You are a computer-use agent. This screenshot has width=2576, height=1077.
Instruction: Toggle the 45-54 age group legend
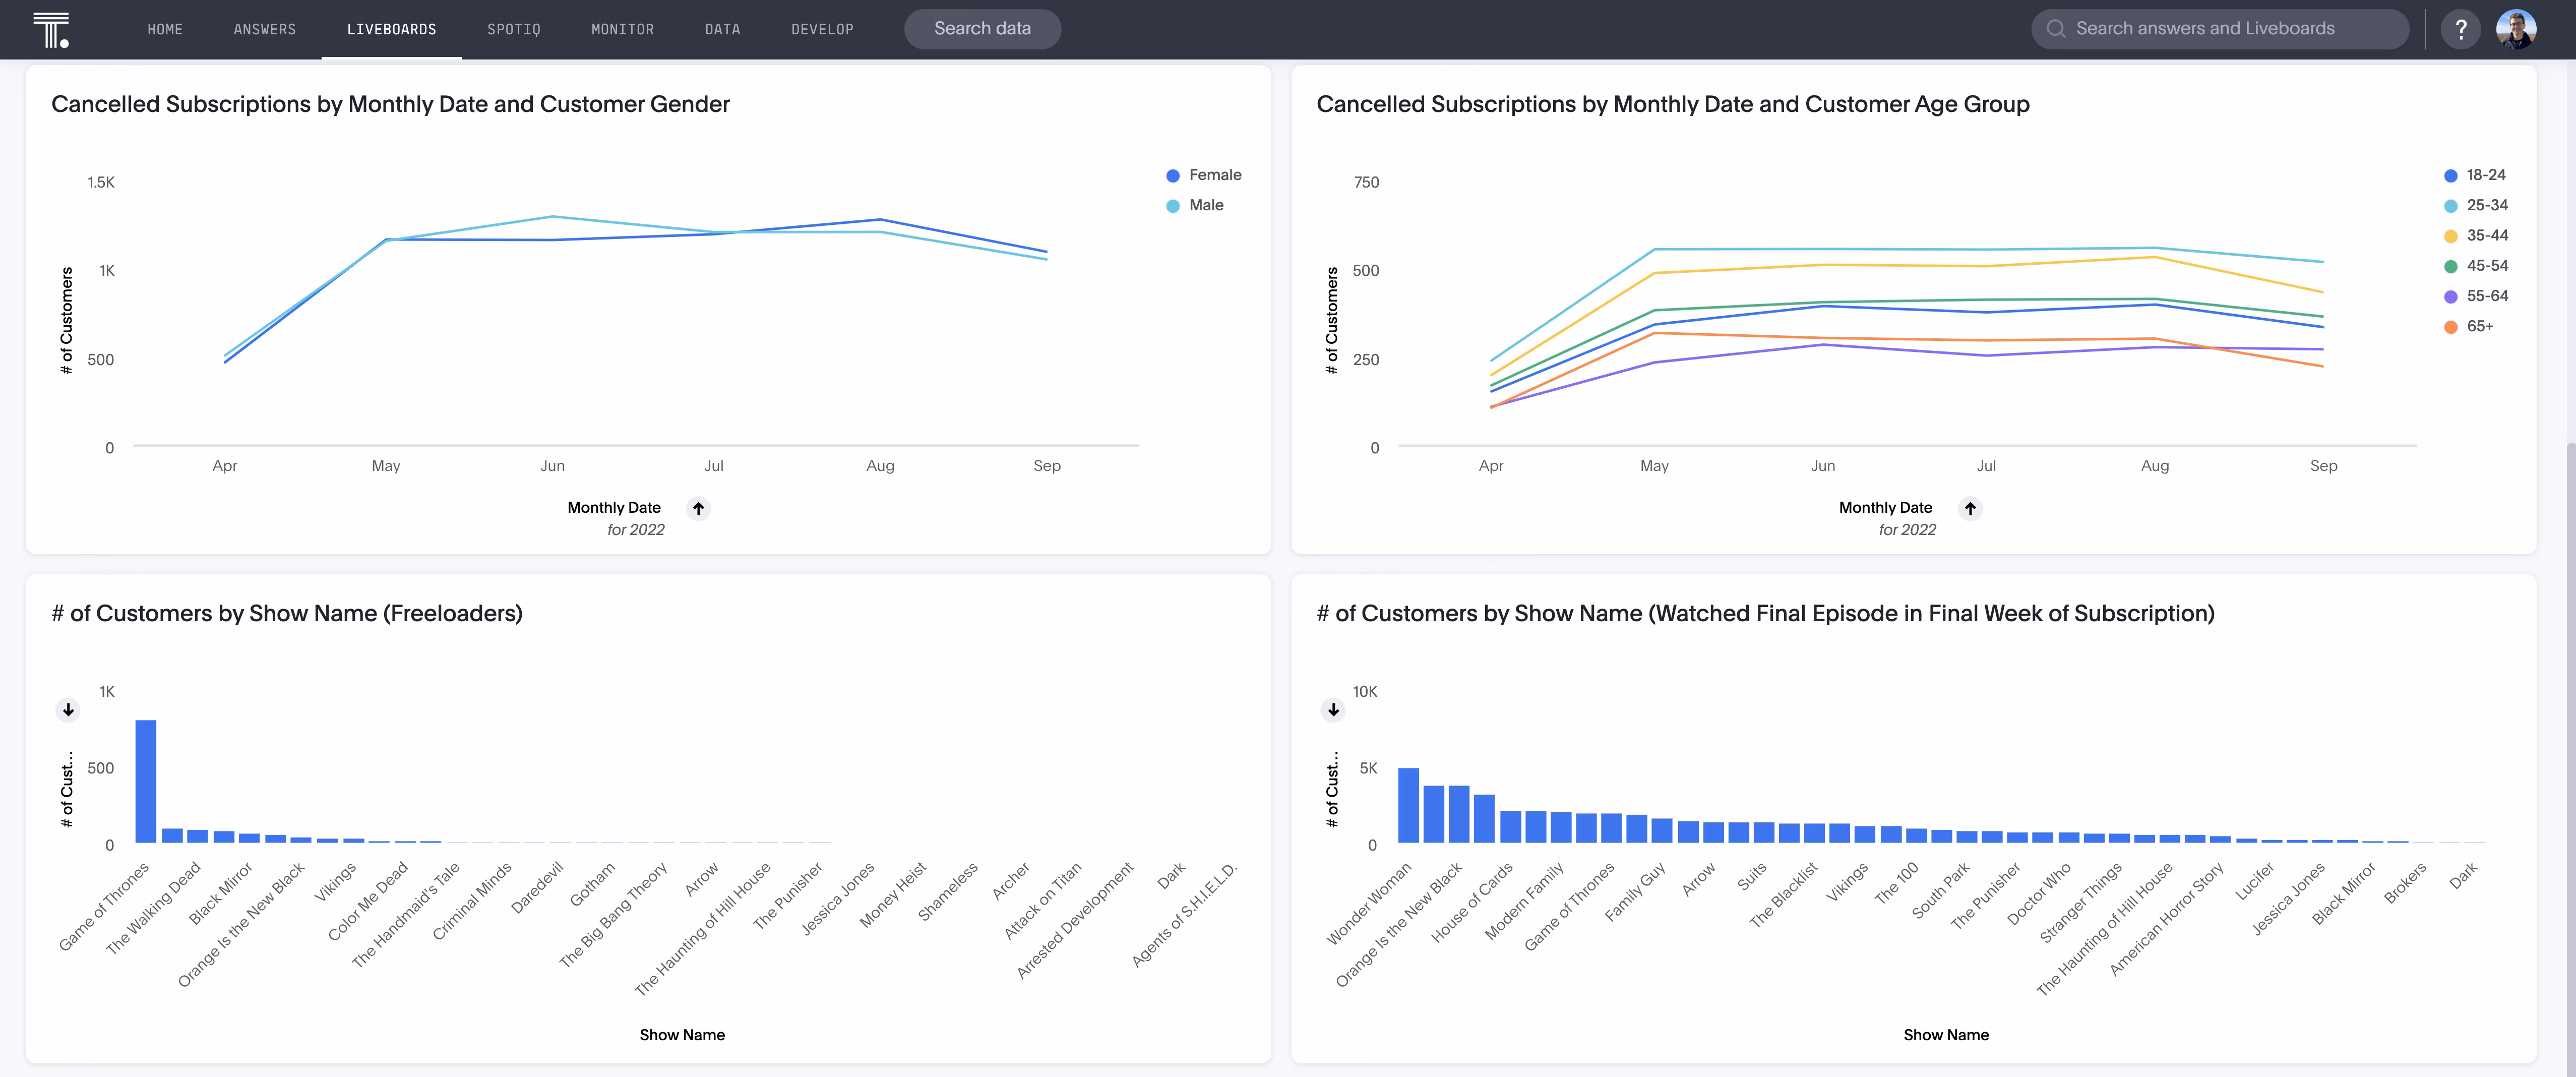[x=2476, y=265]
